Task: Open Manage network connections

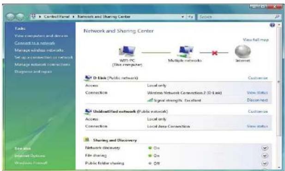Action: (42, 65)
